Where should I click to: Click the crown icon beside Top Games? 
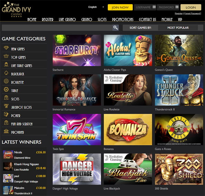[6, 56]
